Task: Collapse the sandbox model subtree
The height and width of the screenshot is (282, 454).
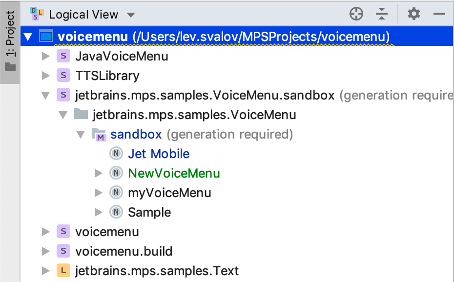Action: pos(80,134)
